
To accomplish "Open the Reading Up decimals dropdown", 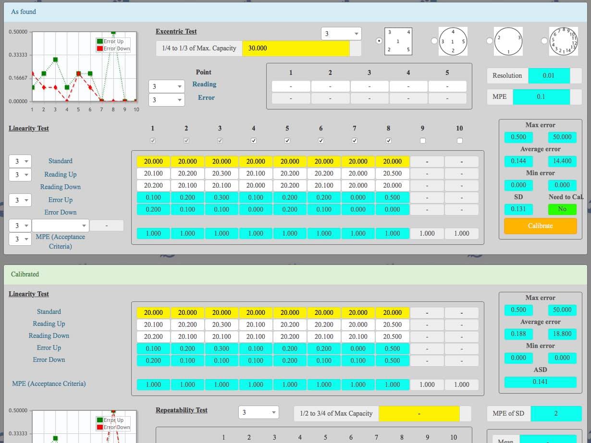I will (20, 175).
